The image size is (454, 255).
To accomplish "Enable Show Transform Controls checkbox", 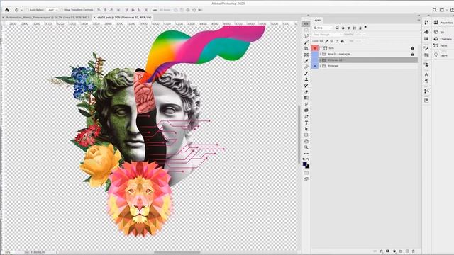I will [62, 10].
